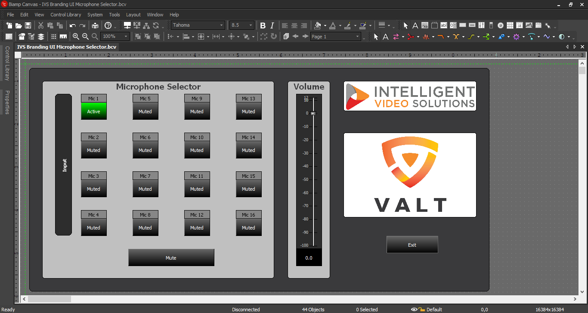The height and width of the screenshot is (313, 588).
Task: Click the vertical scrollbar thumb
Action: [582, 71]
